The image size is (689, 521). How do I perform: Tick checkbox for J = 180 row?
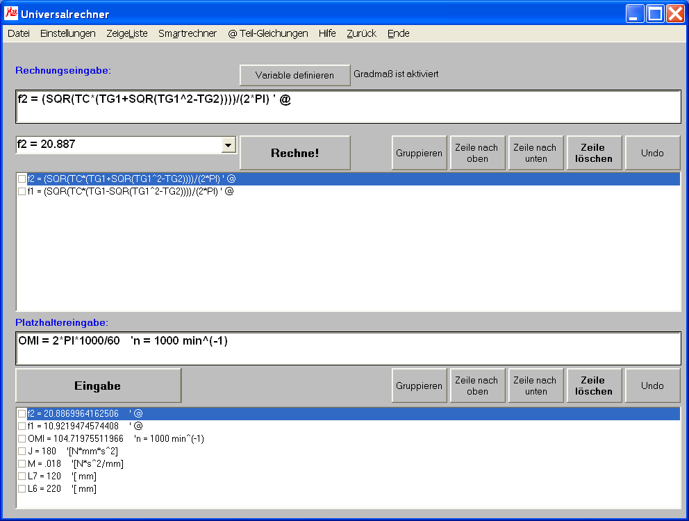[x=22, y=451]
